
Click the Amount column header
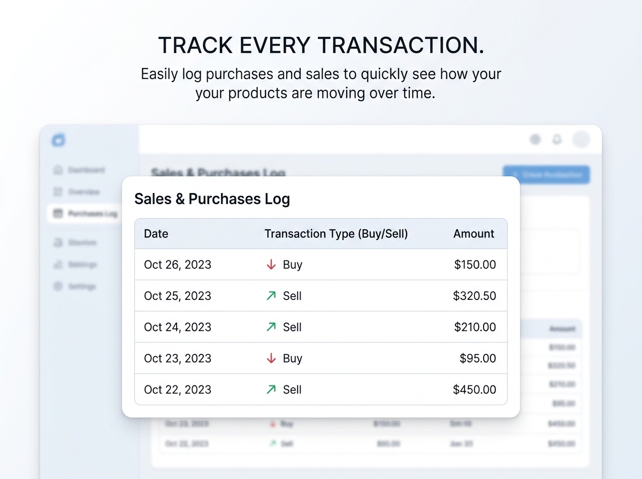point(473,234)
